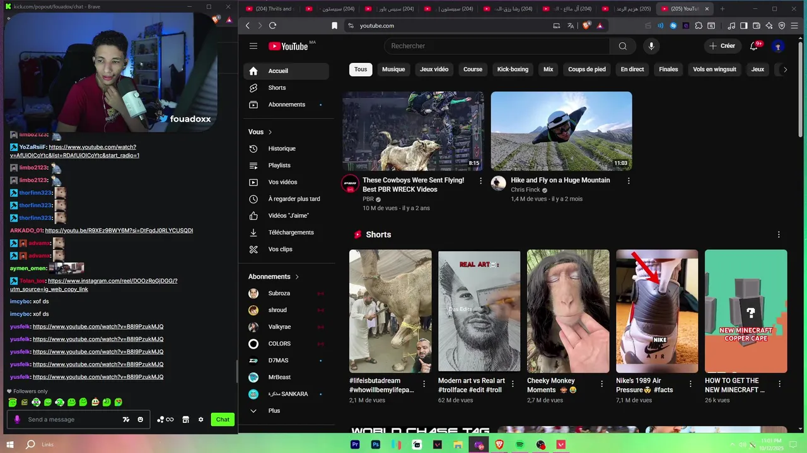This screenshot has height=453, width=807.
Task: Open the Brave VPN shield icon
Action: pos(782,26)
